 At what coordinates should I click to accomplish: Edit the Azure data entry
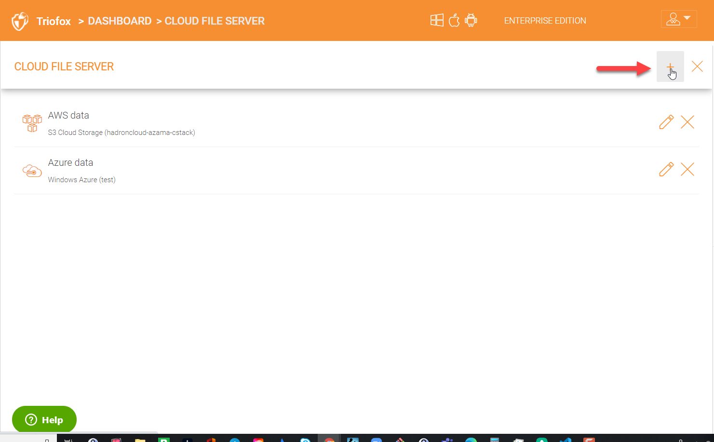666,169
